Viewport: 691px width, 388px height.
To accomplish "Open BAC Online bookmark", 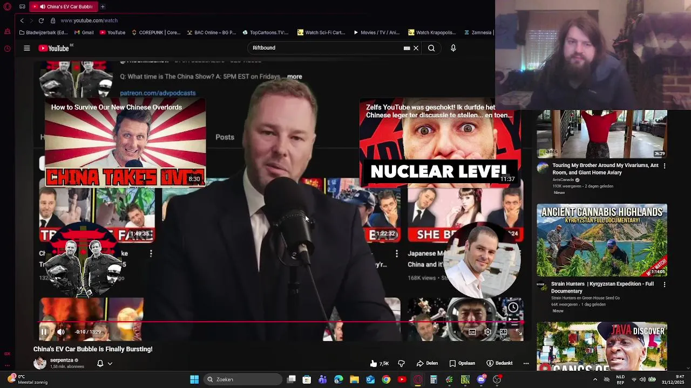I will (211, 32).
